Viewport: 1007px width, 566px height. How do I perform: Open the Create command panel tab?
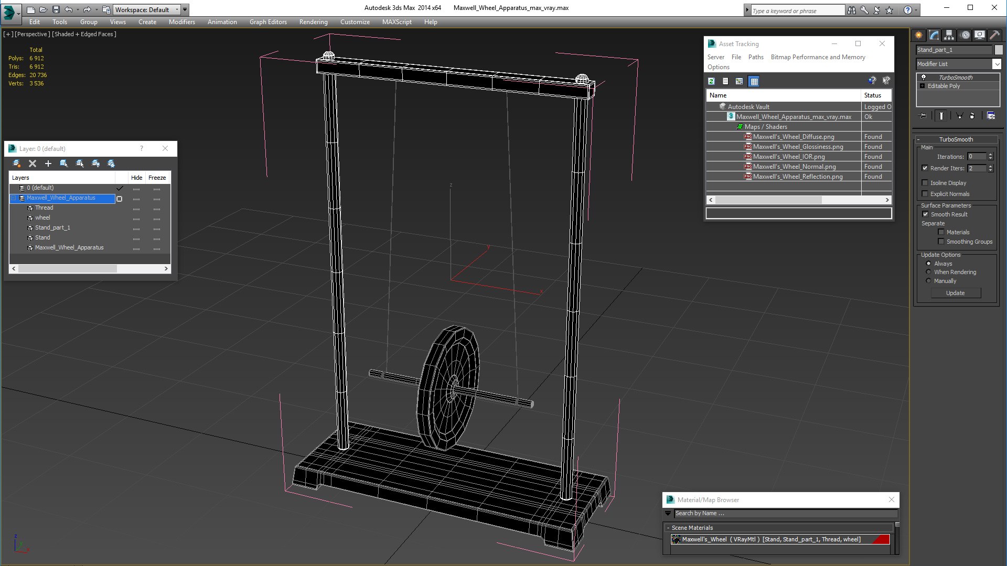tap(919, 35)
